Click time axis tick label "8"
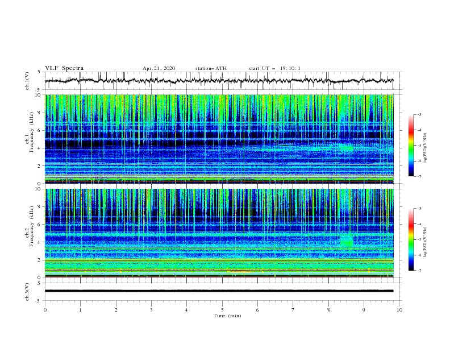Screen dimensions: 450x348 (x=328, y=310)
